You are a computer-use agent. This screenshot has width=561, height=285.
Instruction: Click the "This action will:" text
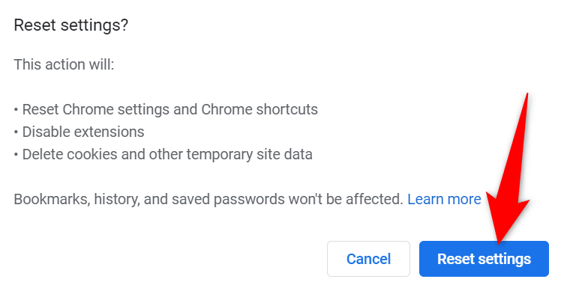64,65
